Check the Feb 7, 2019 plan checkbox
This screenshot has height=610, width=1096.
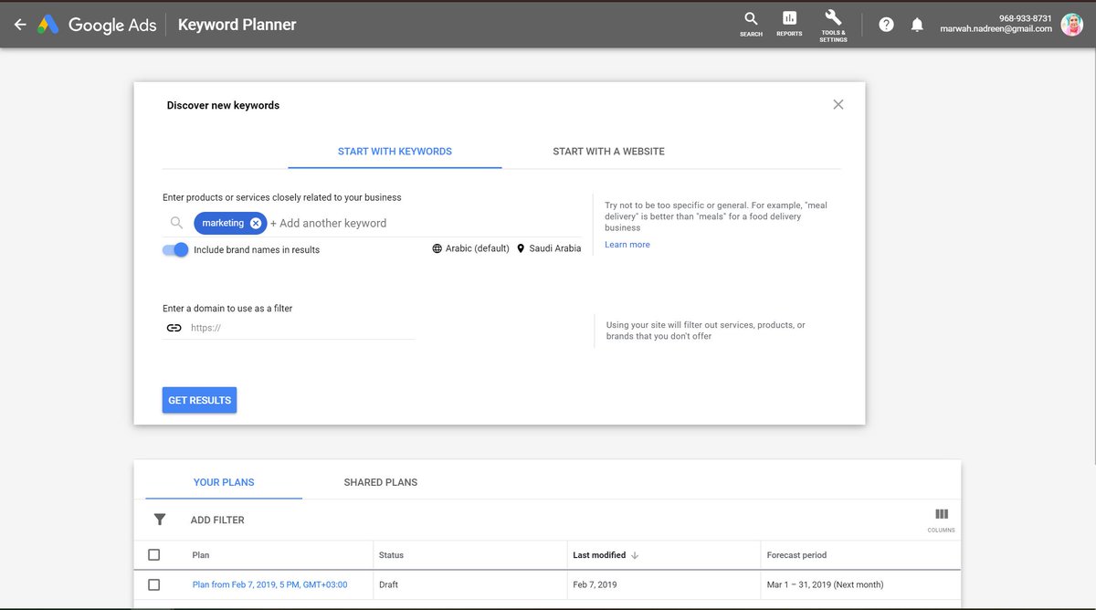coord(153,584)
